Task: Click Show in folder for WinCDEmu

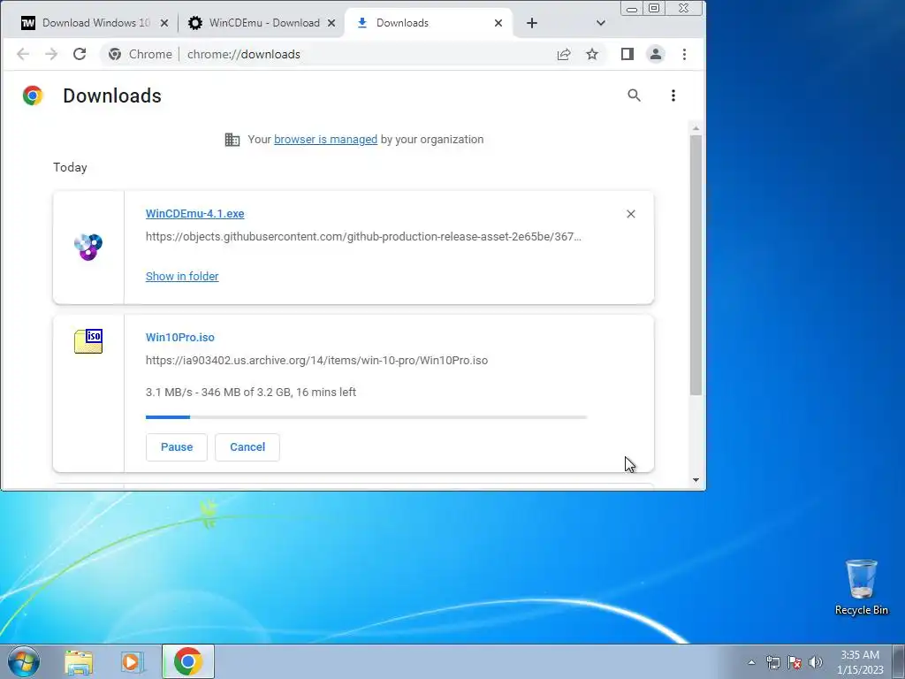Action: 182,277
